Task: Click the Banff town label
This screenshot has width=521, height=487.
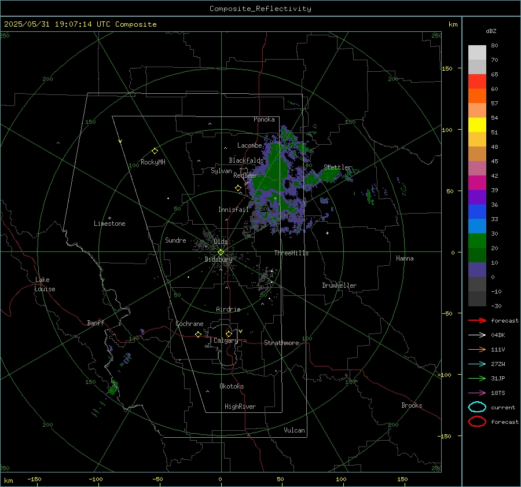Action: point(96,323)
